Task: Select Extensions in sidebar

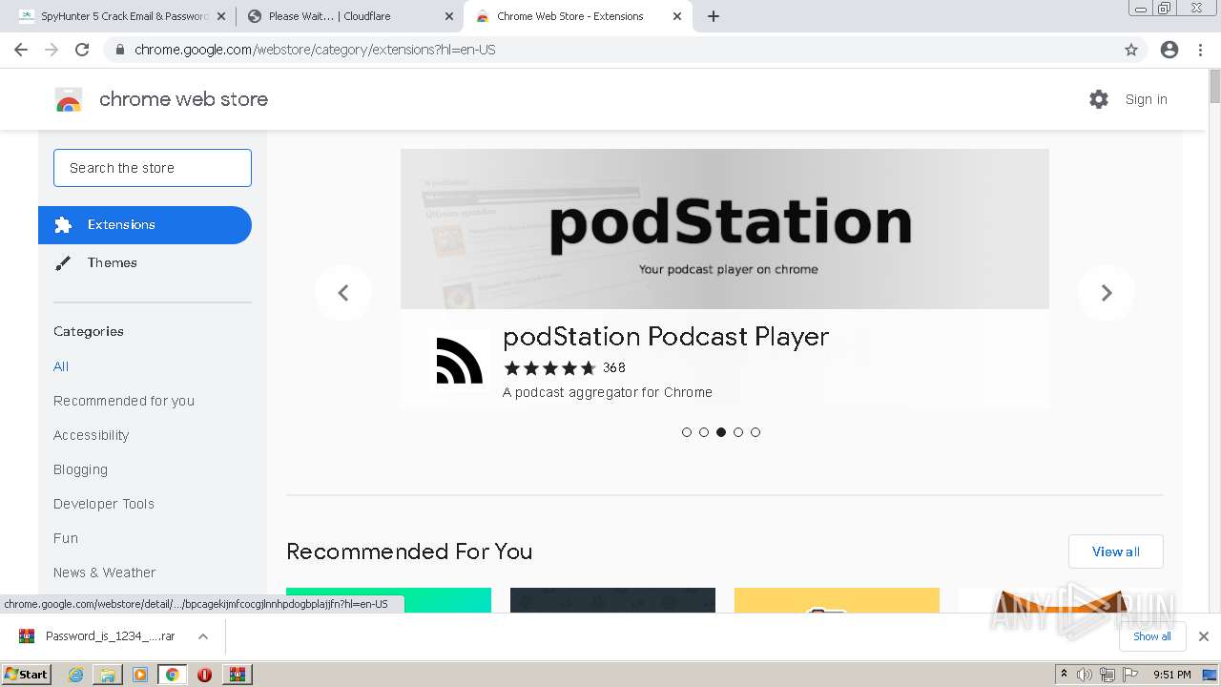Action: coord(145,225)
